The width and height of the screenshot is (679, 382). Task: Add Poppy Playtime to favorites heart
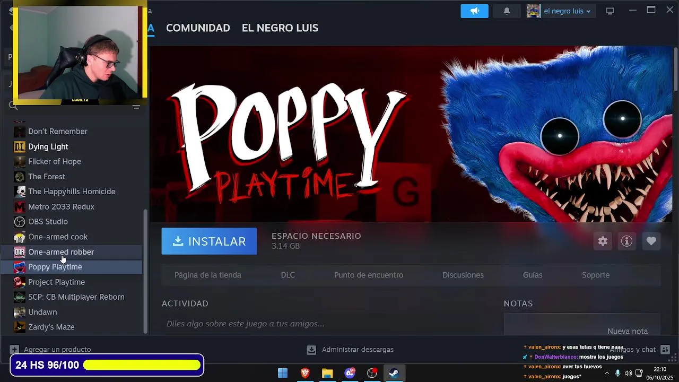point(651,241)
